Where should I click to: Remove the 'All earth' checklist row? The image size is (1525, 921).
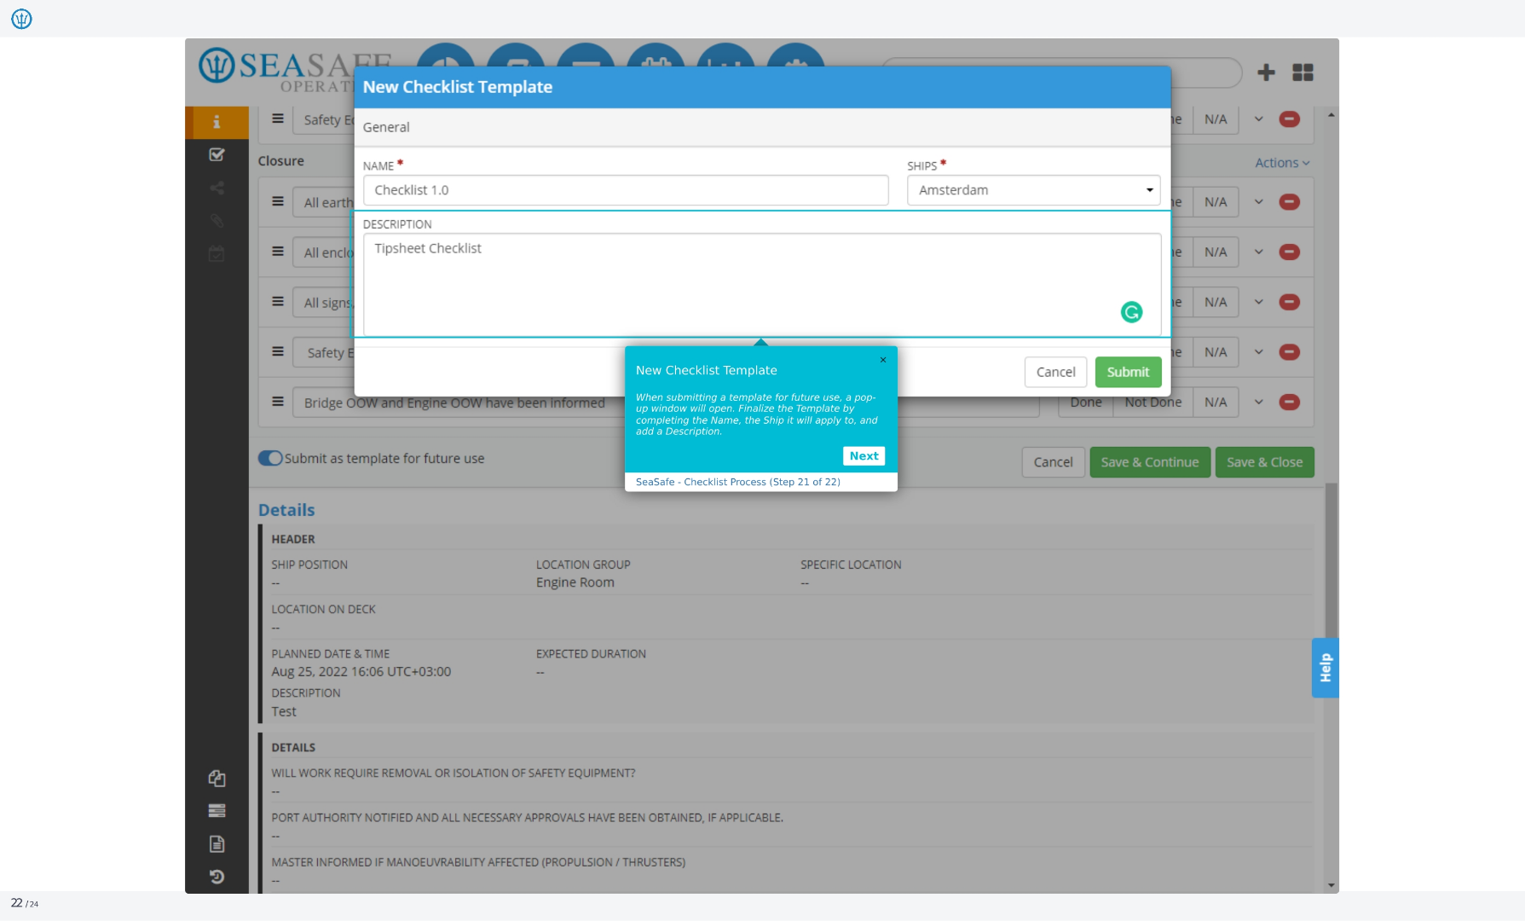(1289, 202)
